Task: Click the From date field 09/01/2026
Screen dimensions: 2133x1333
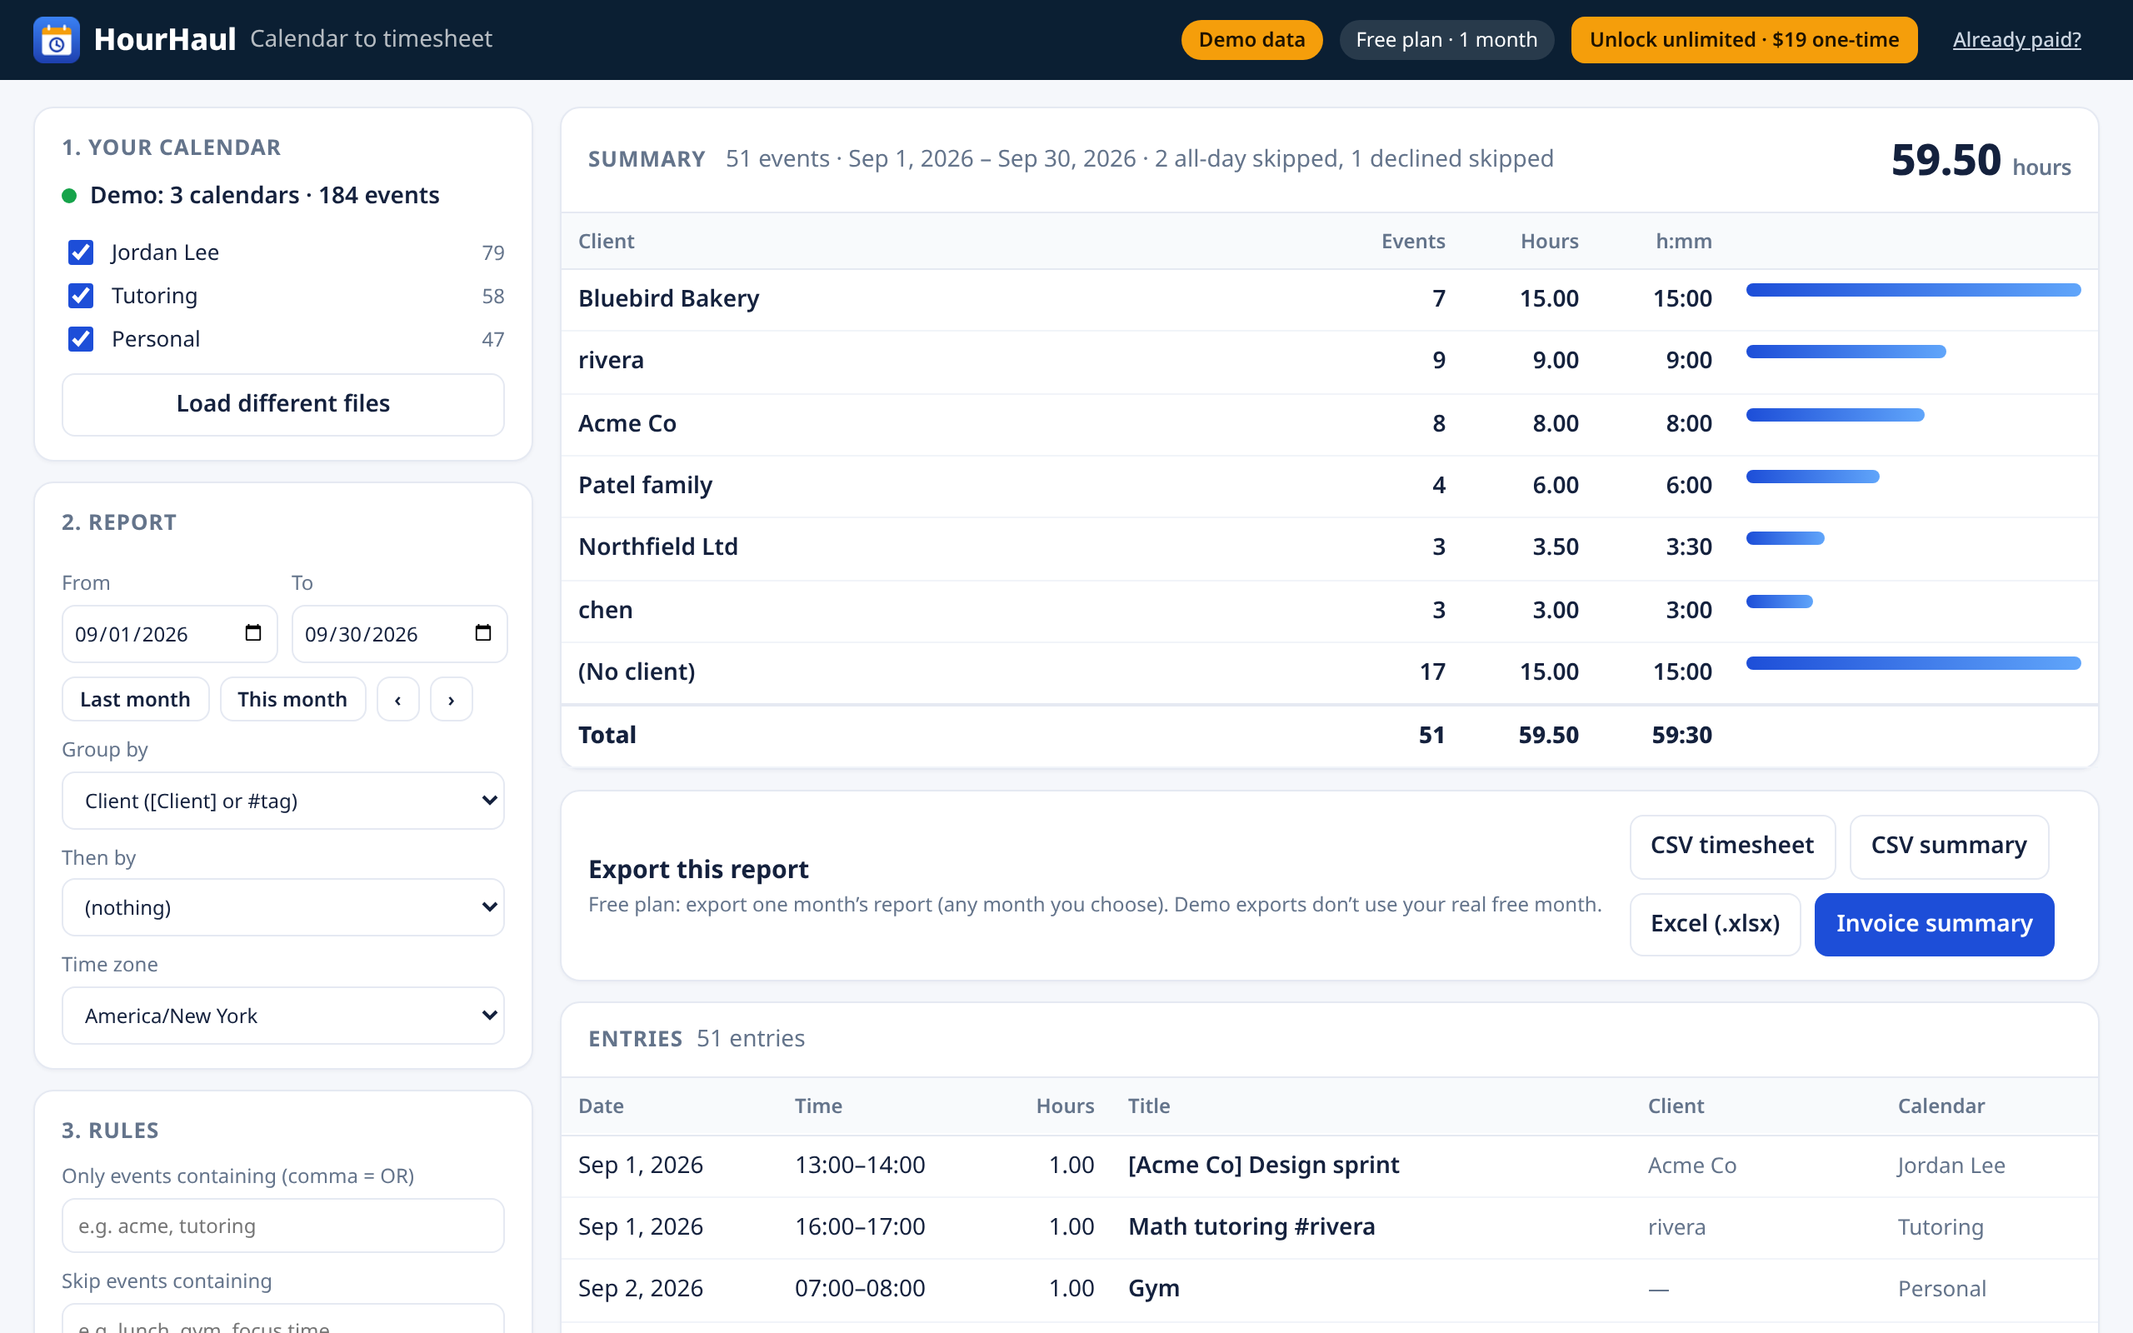Action: 169,633
